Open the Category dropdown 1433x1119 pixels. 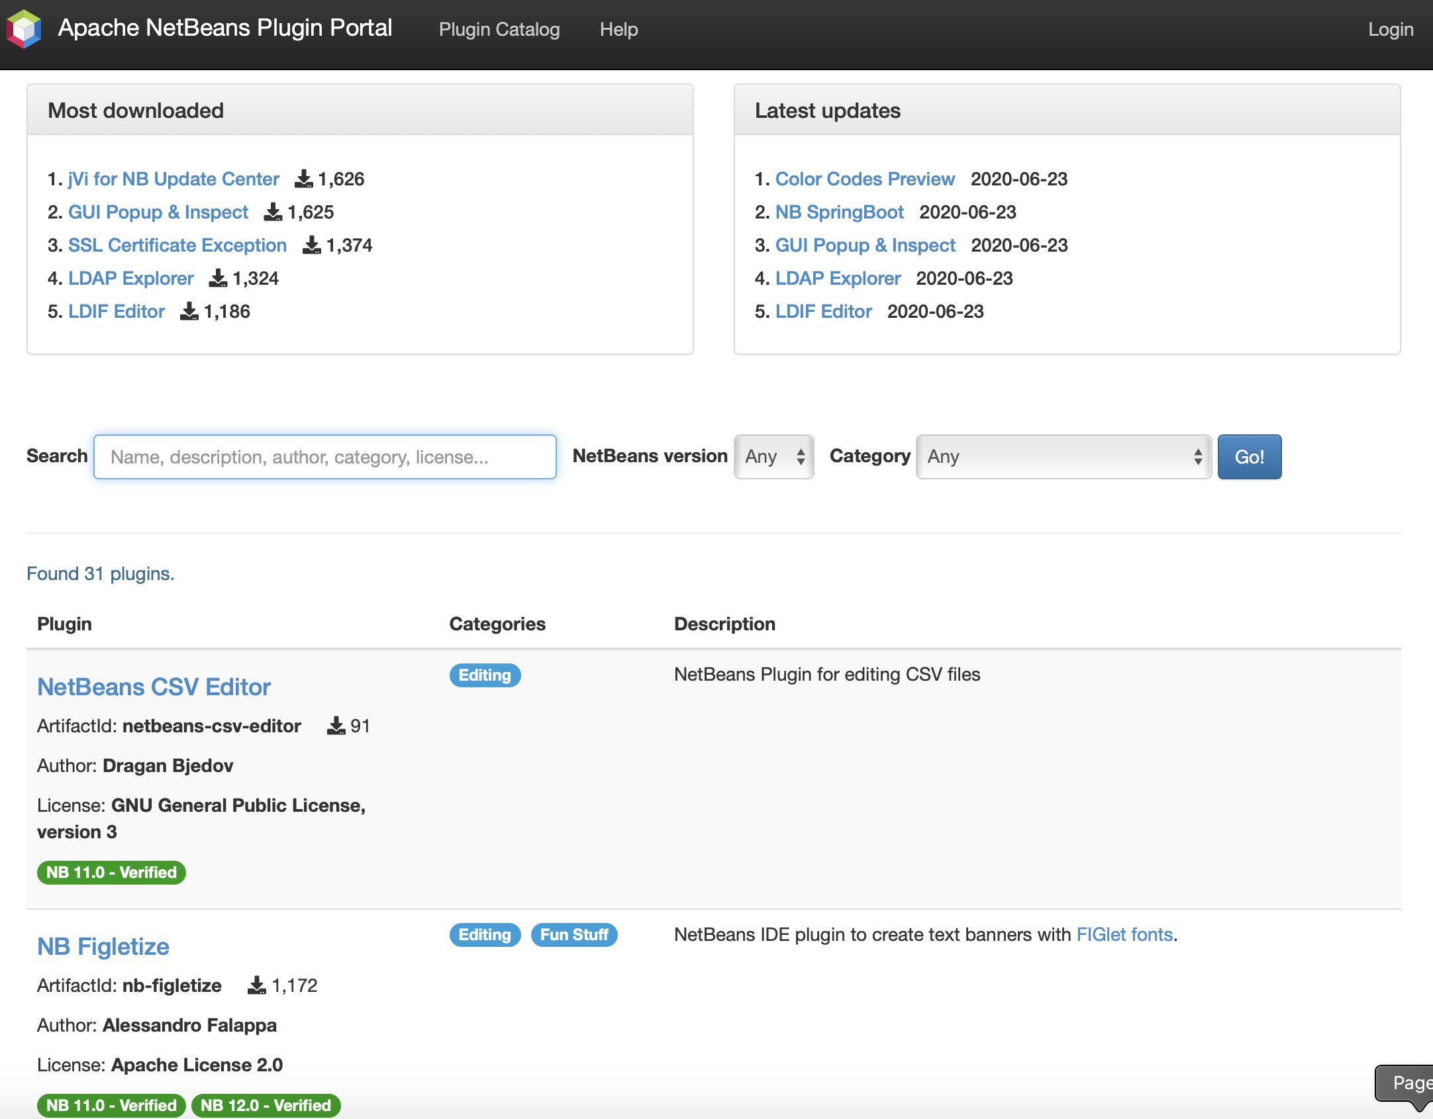pos(1062,456)
